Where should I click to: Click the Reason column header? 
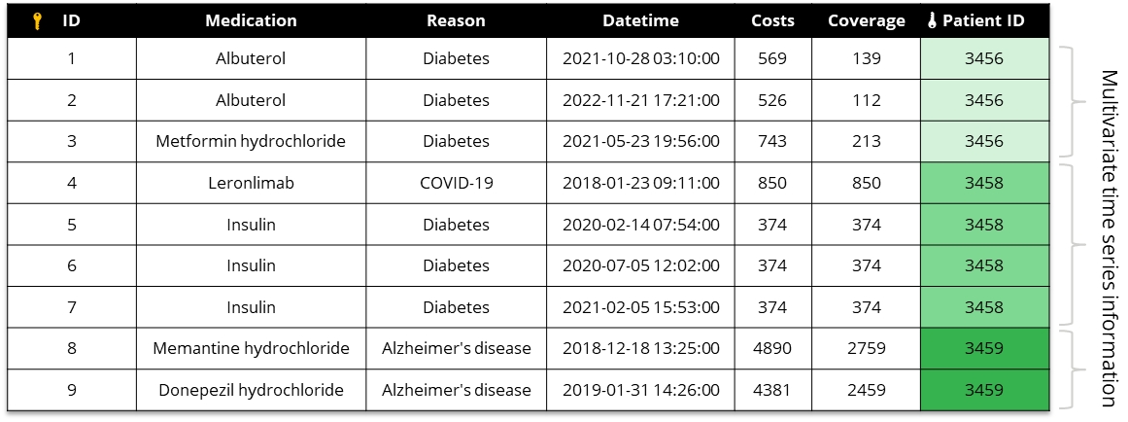click(456, 20)
